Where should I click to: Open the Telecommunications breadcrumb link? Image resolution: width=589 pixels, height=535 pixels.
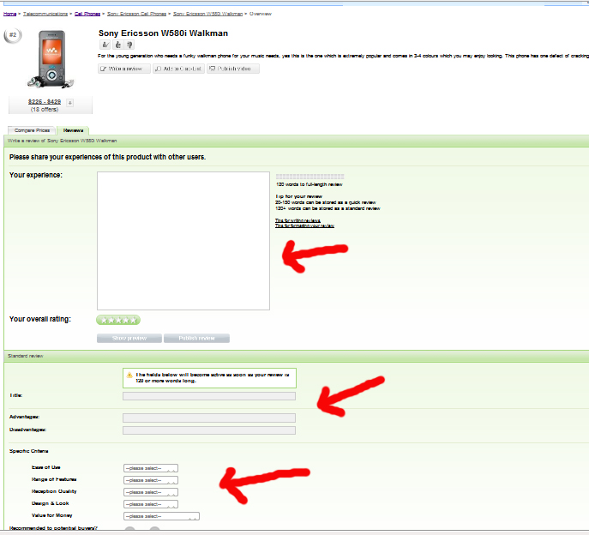pyautogui.click(x=45, y=14)
